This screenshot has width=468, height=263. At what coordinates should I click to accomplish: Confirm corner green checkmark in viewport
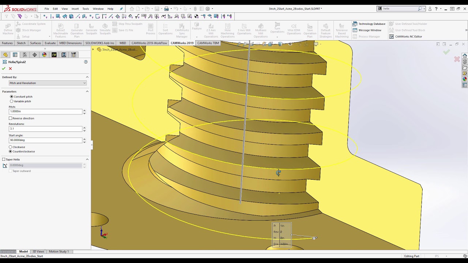446,52
